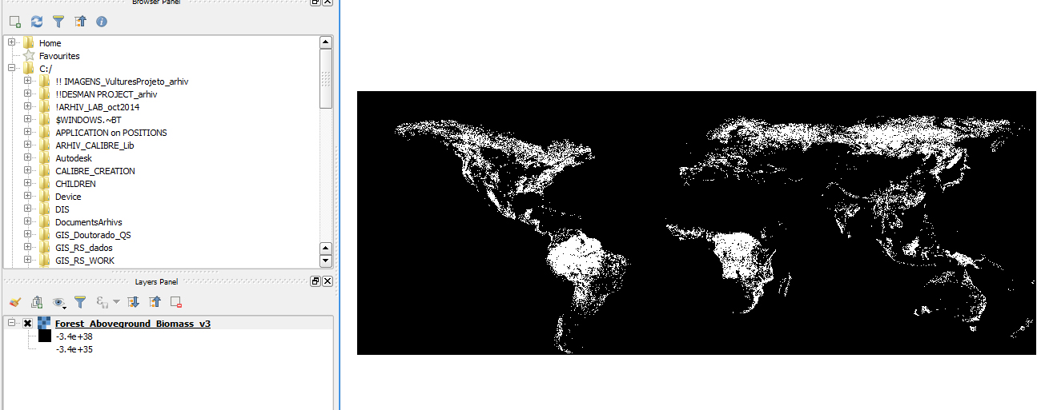Screen dimensions: 1037x410
Task: Select !!DESMAN PROJECT_arhiv folder
Action: pos(106,94)
